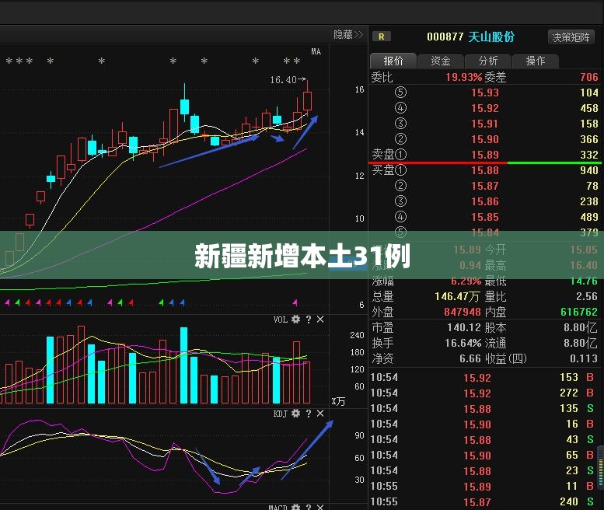Close the KDJ indicator panel

tap(320, 414)
